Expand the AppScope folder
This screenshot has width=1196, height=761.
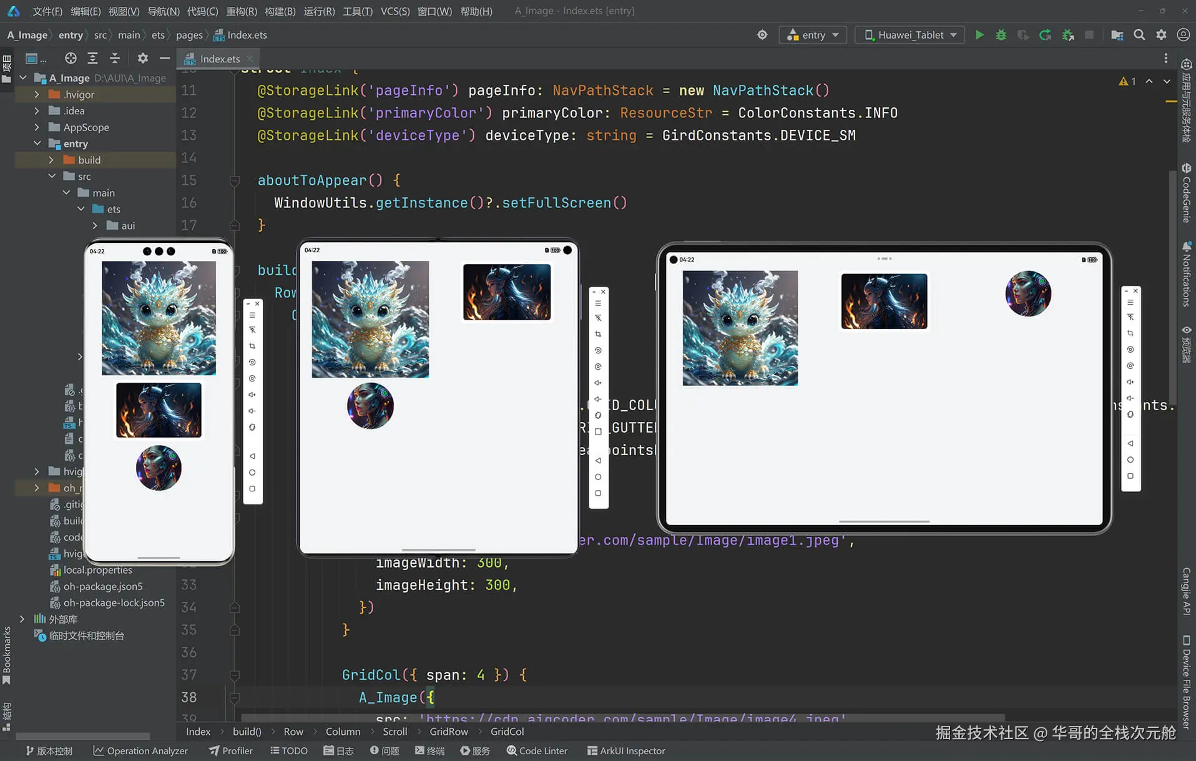[37, 127]
